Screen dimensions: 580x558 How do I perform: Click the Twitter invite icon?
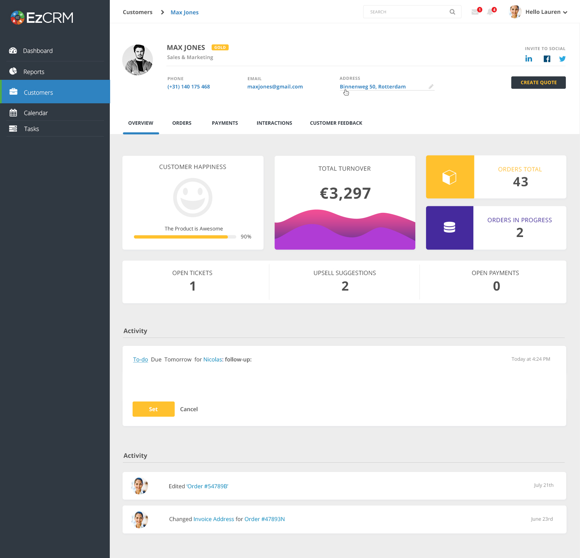pyautogui.click(x=562, y=59)
